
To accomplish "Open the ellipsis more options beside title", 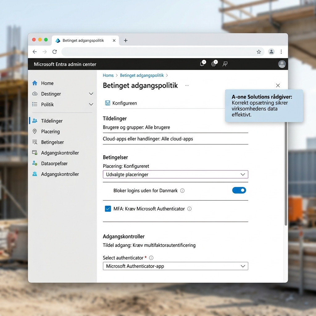I will tap(187, 85).
